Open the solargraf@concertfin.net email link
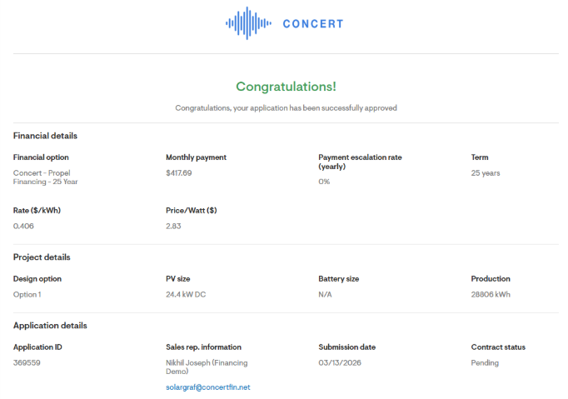 (208, 387)
